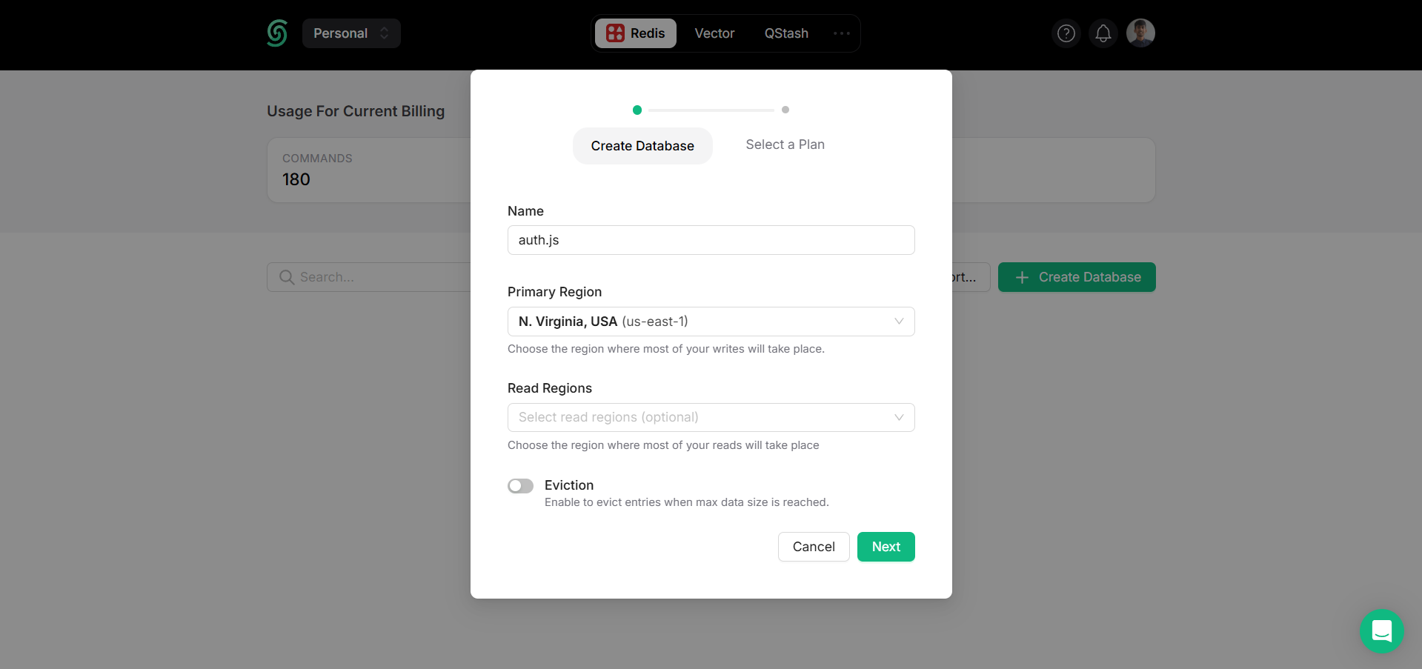
Task: Select the Redis product icon
Action: tap(615, 33)
